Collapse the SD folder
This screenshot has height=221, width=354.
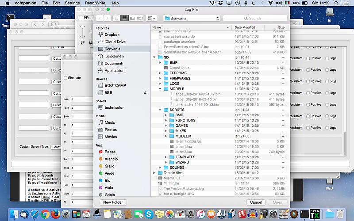click(154, 57)
